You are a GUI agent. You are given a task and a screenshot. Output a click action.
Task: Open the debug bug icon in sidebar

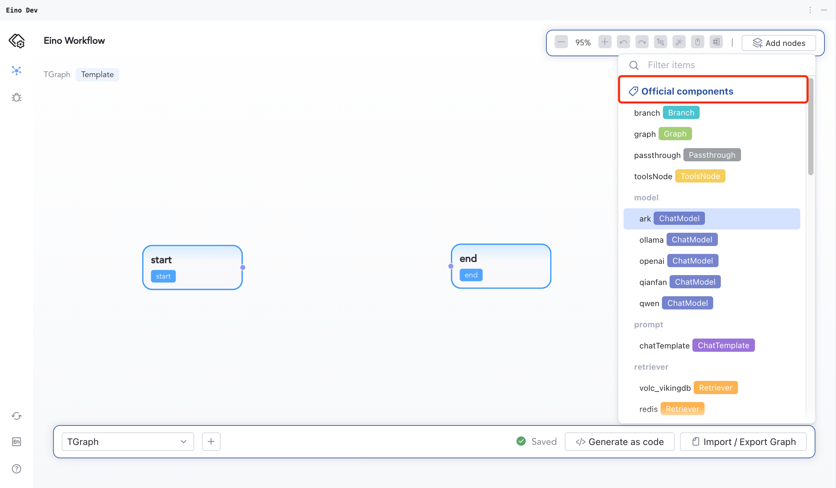(x=16, y=97)
